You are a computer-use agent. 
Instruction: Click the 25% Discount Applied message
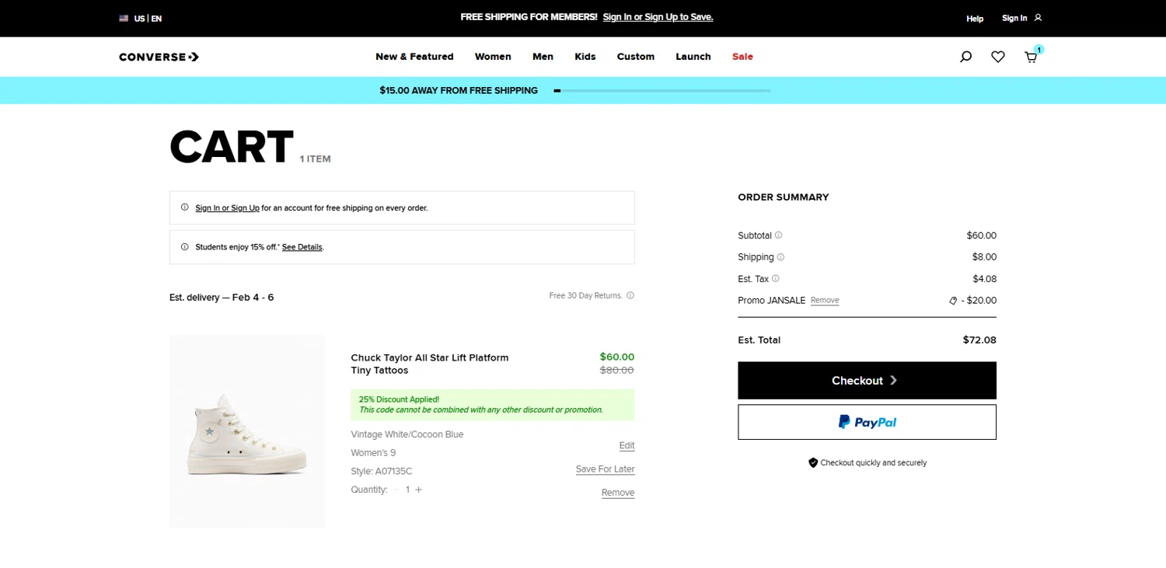[492, 405]
